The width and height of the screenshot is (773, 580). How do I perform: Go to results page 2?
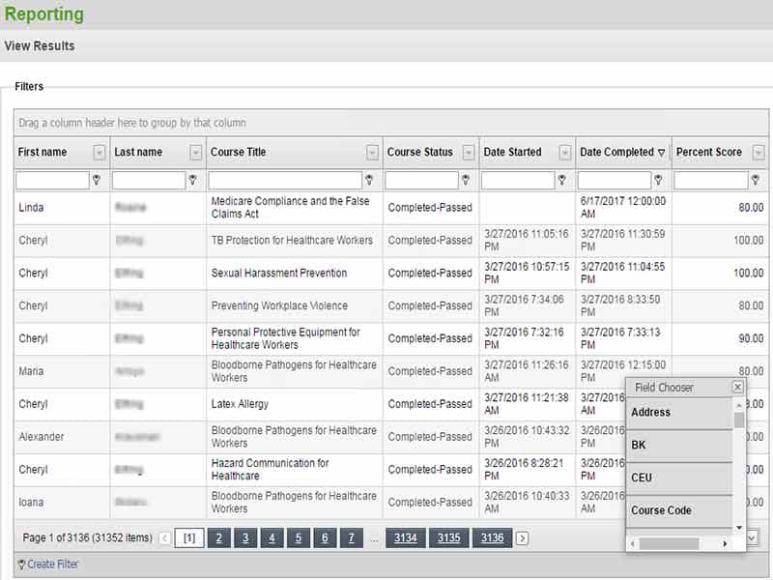point(219,538)
